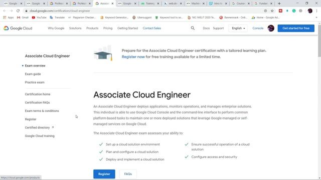Go back using the browser back arrow
The image size is (321, 180).
click(5, 11)
